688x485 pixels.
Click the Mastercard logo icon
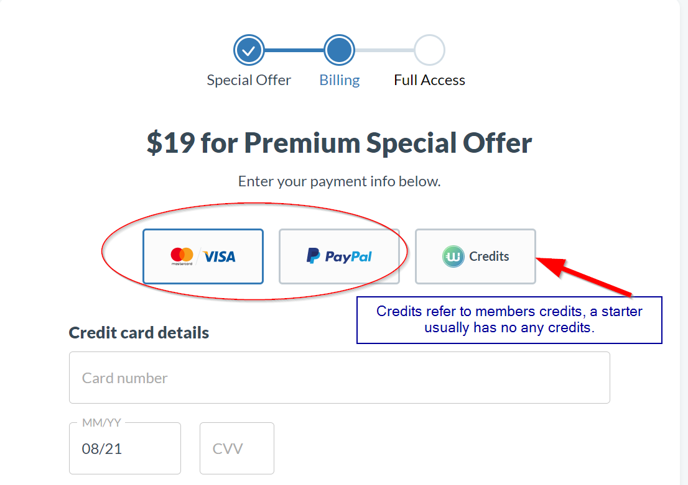[x=182, y=256]
